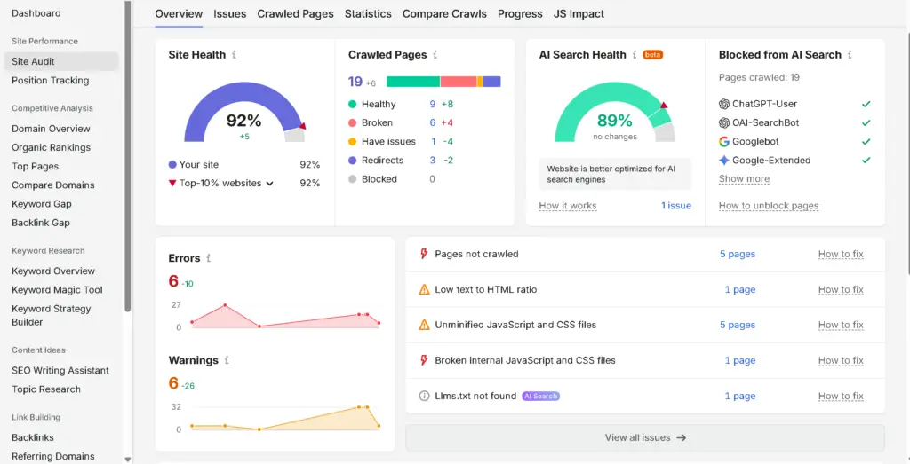The height and width of the screenshot is (464, 910).
Task: Click the arrow icon in View all issues
Action: click(x=682, y=438)
